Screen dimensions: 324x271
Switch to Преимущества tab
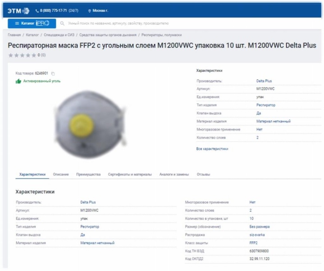point(88,174)
